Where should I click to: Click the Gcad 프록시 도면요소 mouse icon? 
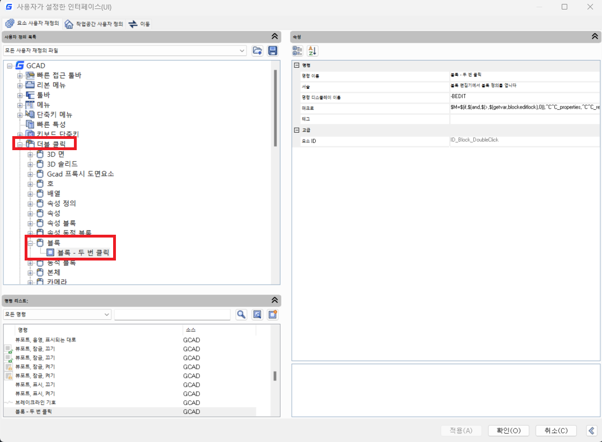[x=40, y=174]
